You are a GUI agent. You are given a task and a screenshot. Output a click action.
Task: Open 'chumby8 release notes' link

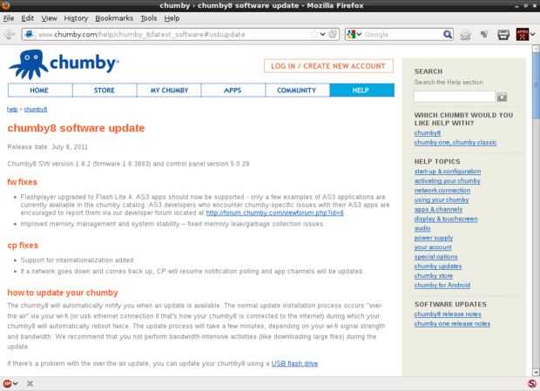coord(448,314)
